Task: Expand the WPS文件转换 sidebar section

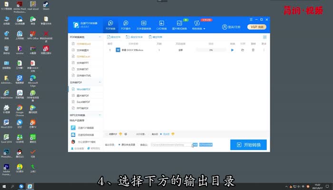Action: (100, 115)
